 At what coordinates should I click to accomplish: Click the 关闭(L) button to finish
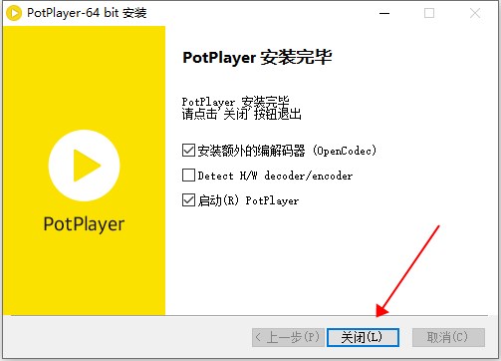point(363,337)
